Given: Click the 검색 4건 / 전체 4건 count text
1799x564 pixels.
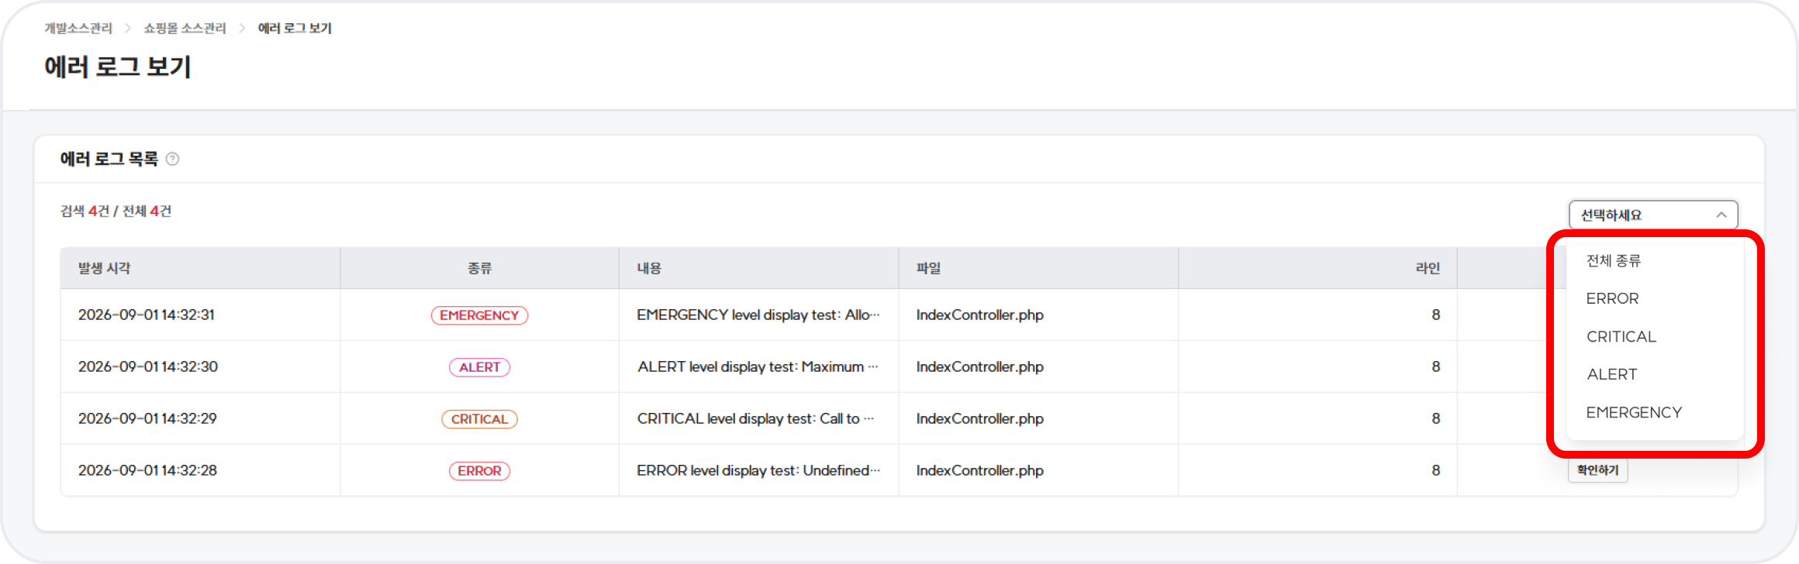Looking at the screenshot, I should coord(116,211).
